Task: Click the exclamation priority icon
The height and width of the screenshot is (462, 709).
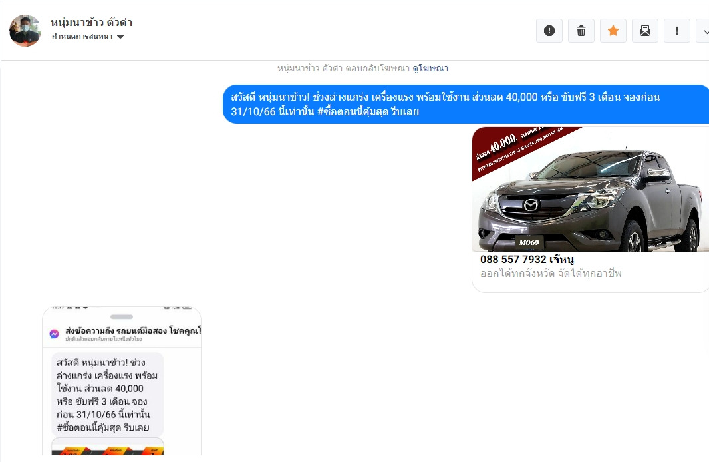Action: tap(676, 31)
